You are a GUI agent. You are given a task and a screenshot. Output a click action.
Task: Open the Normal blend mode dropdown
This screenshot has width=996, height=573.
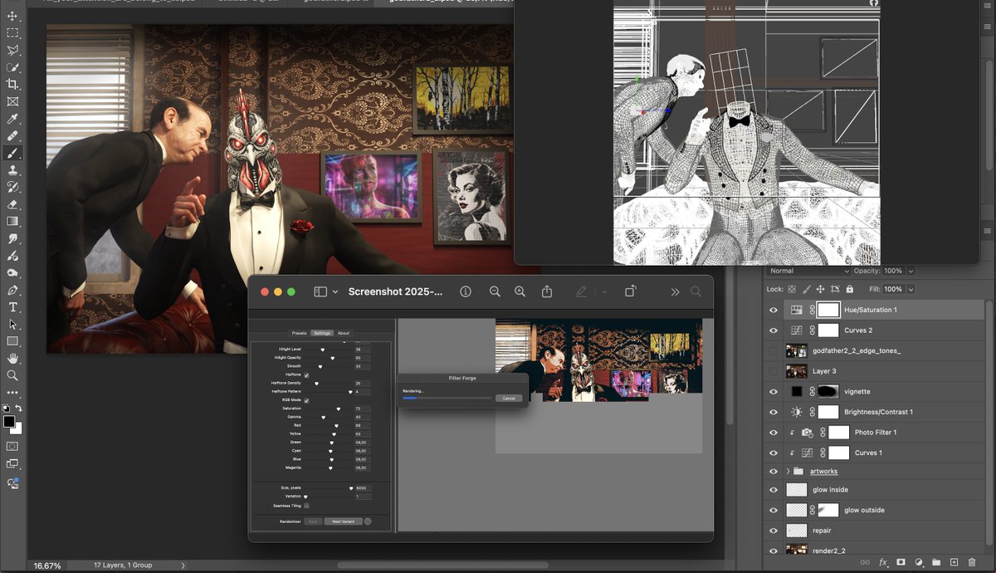(x=809, y=271)
